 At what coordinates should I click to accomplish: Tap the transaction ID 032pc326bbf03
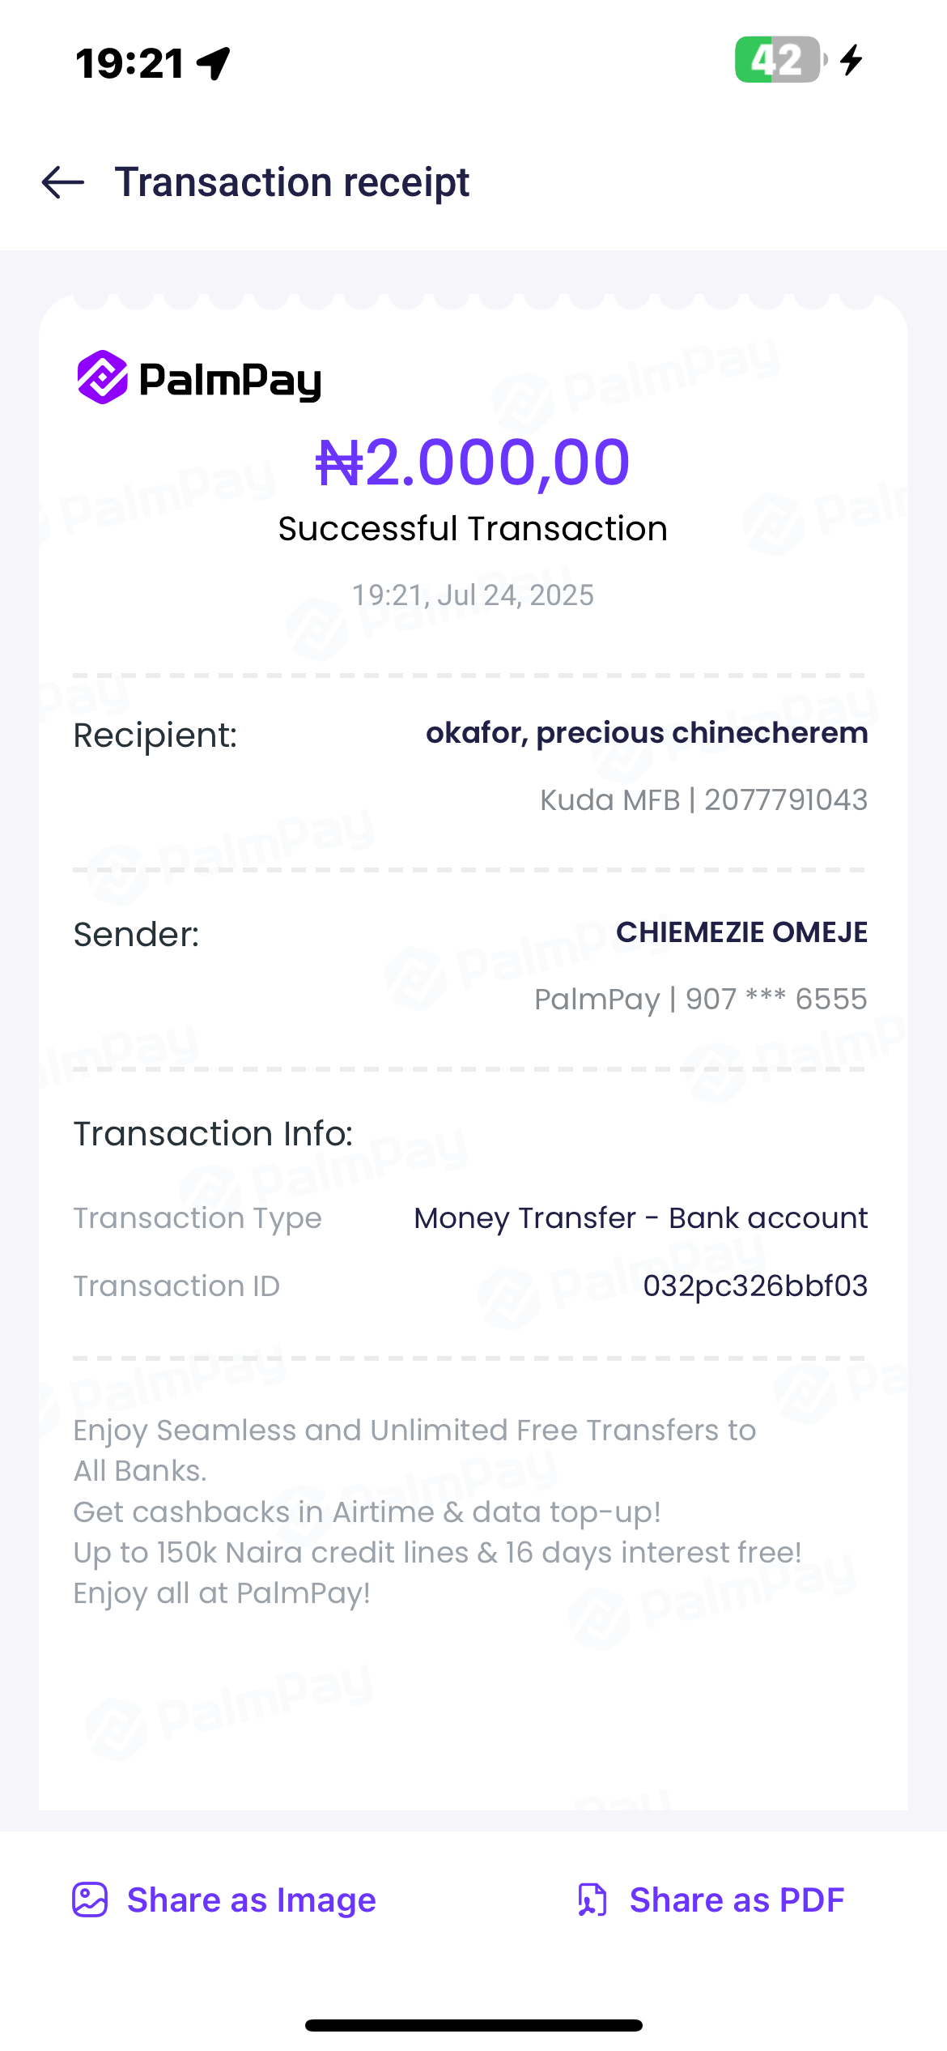tap(754, 1286)
